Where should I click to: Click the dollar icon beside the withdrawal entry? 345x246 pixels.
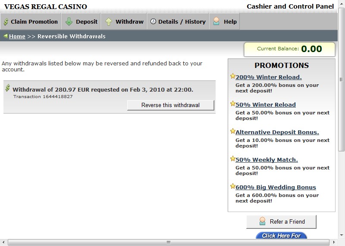click(7, 88)
